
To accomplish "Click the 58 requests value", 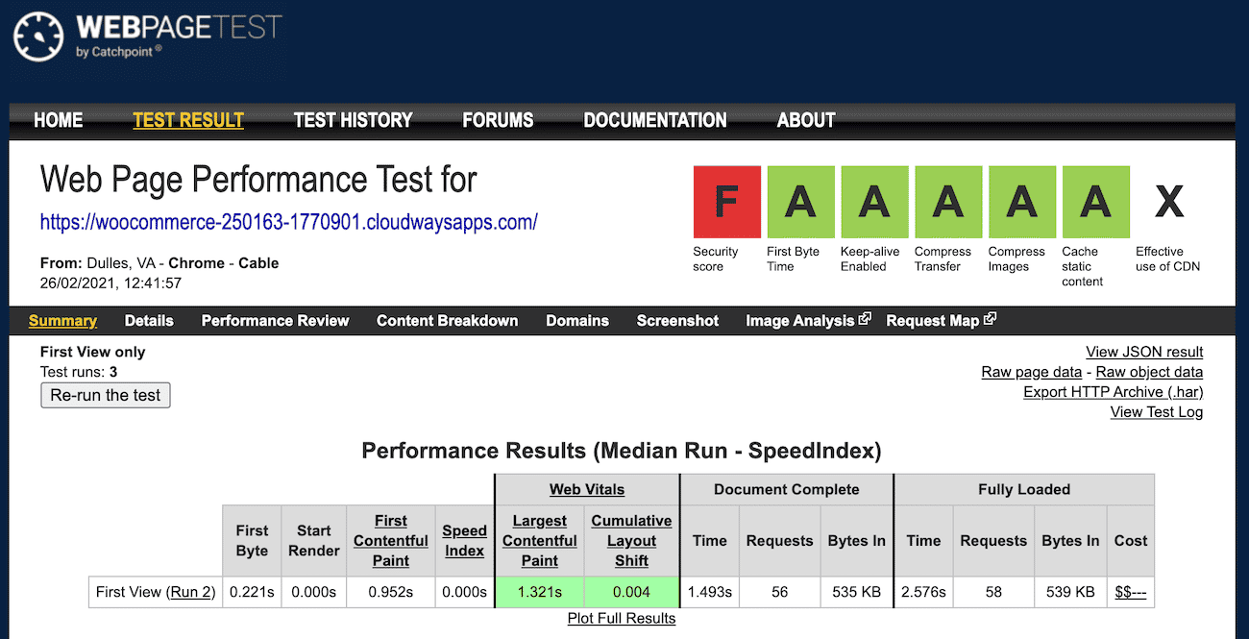I will coord(993,592).
